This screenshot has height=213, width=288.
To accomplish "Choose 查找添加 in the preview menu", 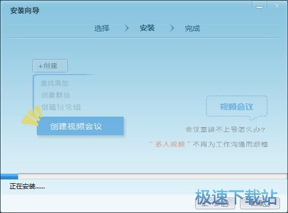I will pos(54,83).
